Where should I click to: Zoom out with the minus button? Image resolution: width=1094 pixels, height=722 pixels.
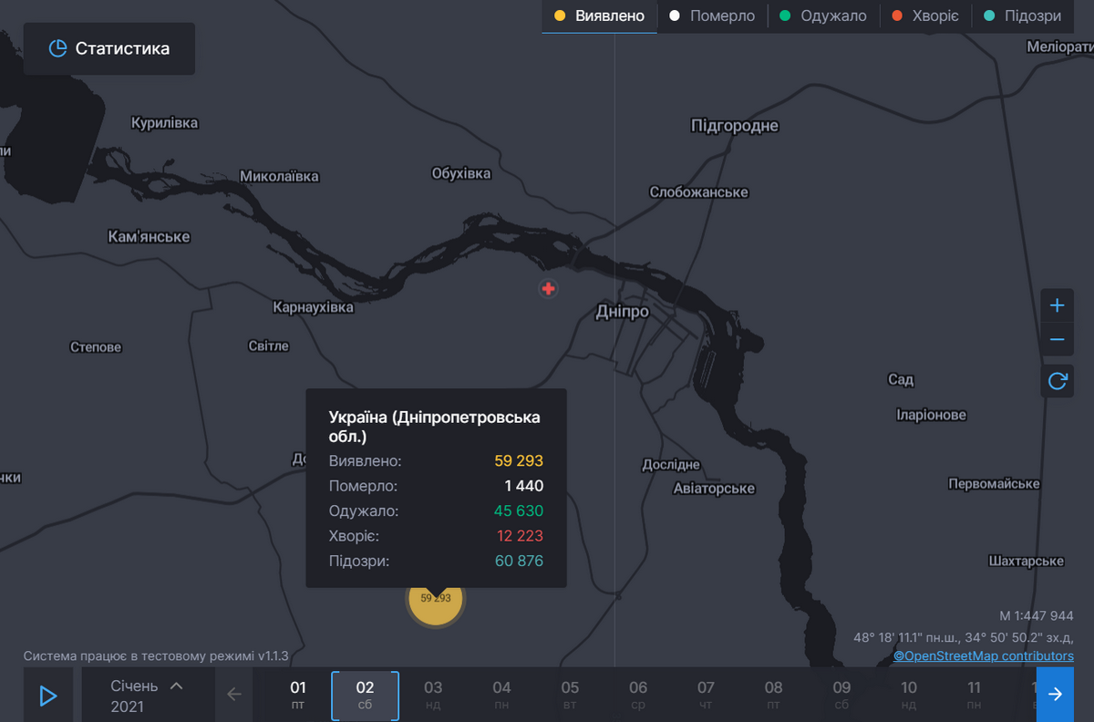(x=1057, y=340)
